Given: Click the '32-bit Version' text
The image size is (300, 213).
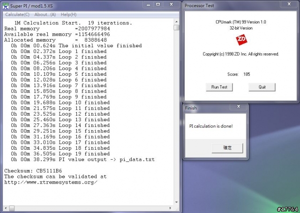Looking at the screenshot, I should pyautogui.click(x=241, y=28).
